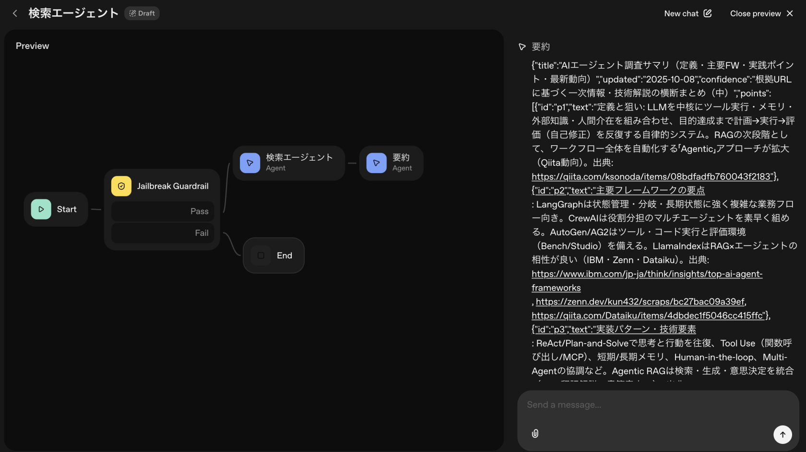The width and height of the screenshot is (806, 452).
Task: Open the qiita.com ksonoda article link
Action: tap(652, 177)
